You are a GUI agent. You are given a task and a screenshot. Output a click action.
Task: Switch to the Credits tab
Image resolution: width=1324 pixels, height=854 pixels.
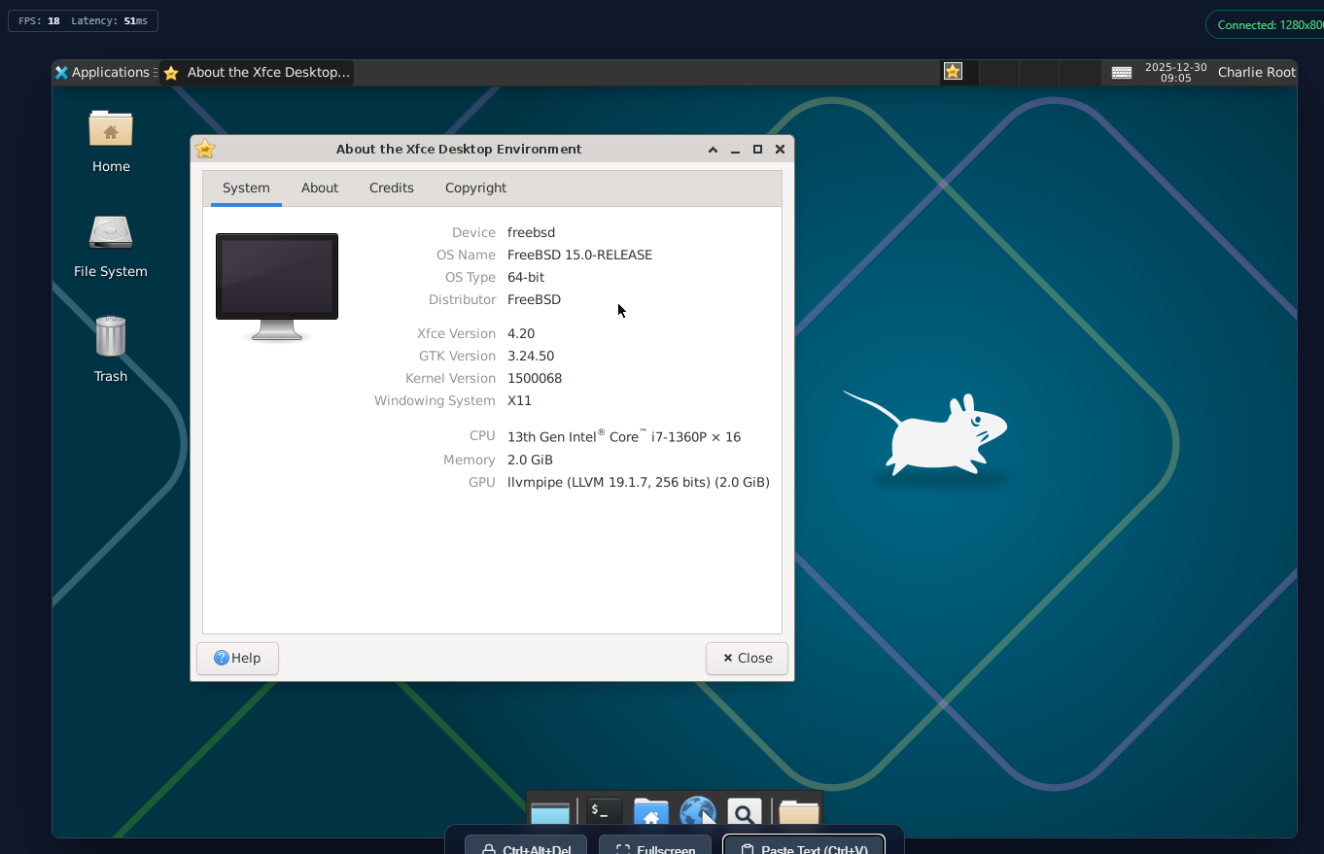(x=392, y=188)
